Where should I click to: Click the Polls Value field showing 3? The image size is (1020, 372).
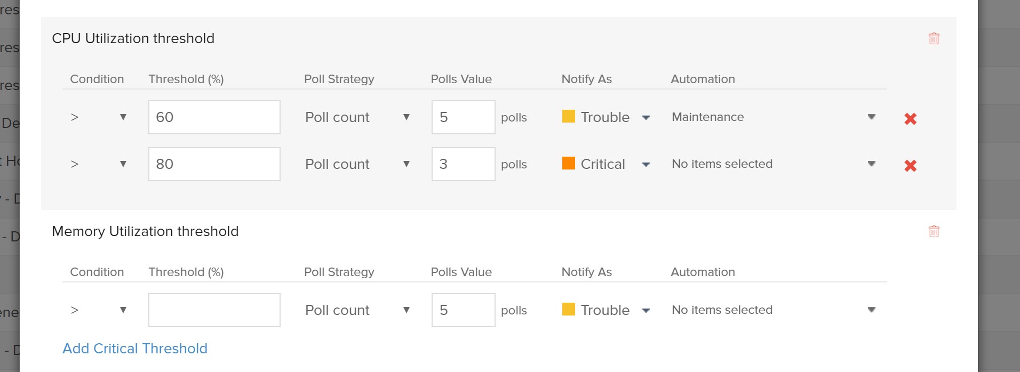463,164
